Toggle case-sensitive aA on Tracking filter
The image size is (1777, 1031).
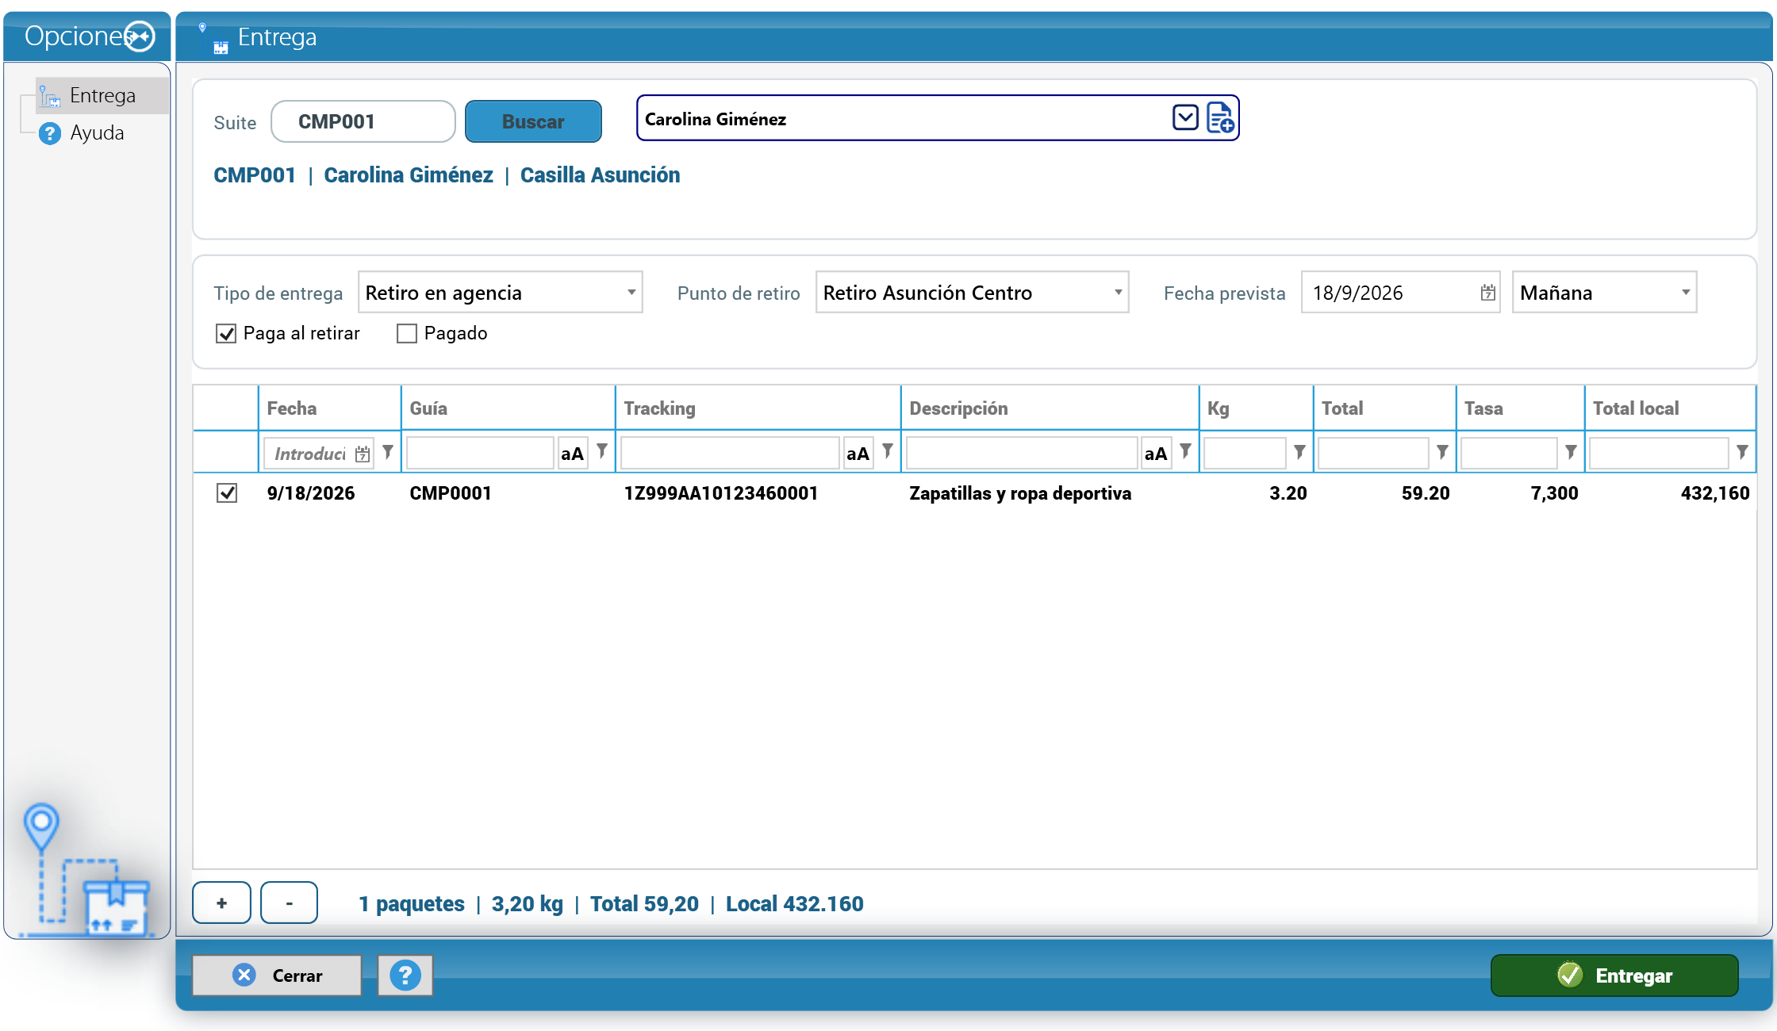pos(858,454)
